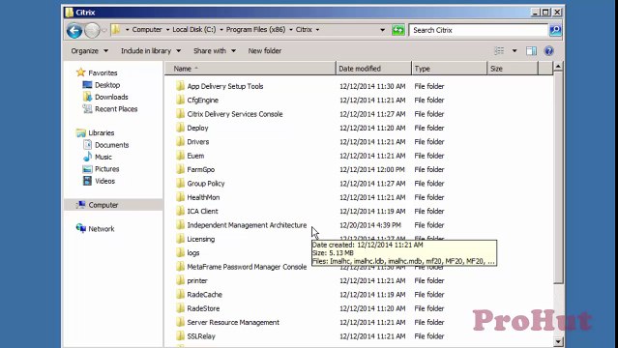
Task: Select Downloads in the navigation pane
Action: pyautogui.click(x=111, y=97)
